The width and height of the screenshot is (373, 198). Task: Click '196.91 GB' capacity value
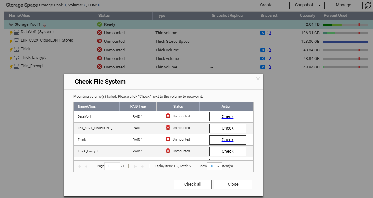(x=310, y=33)
